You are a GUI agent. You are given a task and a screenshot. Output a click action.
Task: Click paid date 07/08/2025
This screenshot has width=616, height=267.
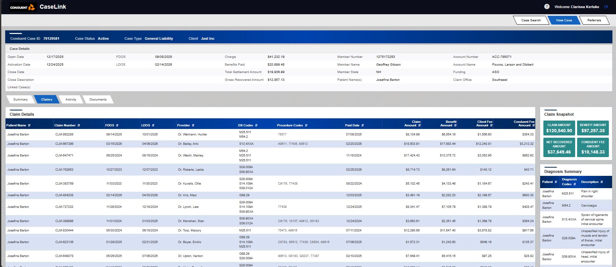coord(354,134)
